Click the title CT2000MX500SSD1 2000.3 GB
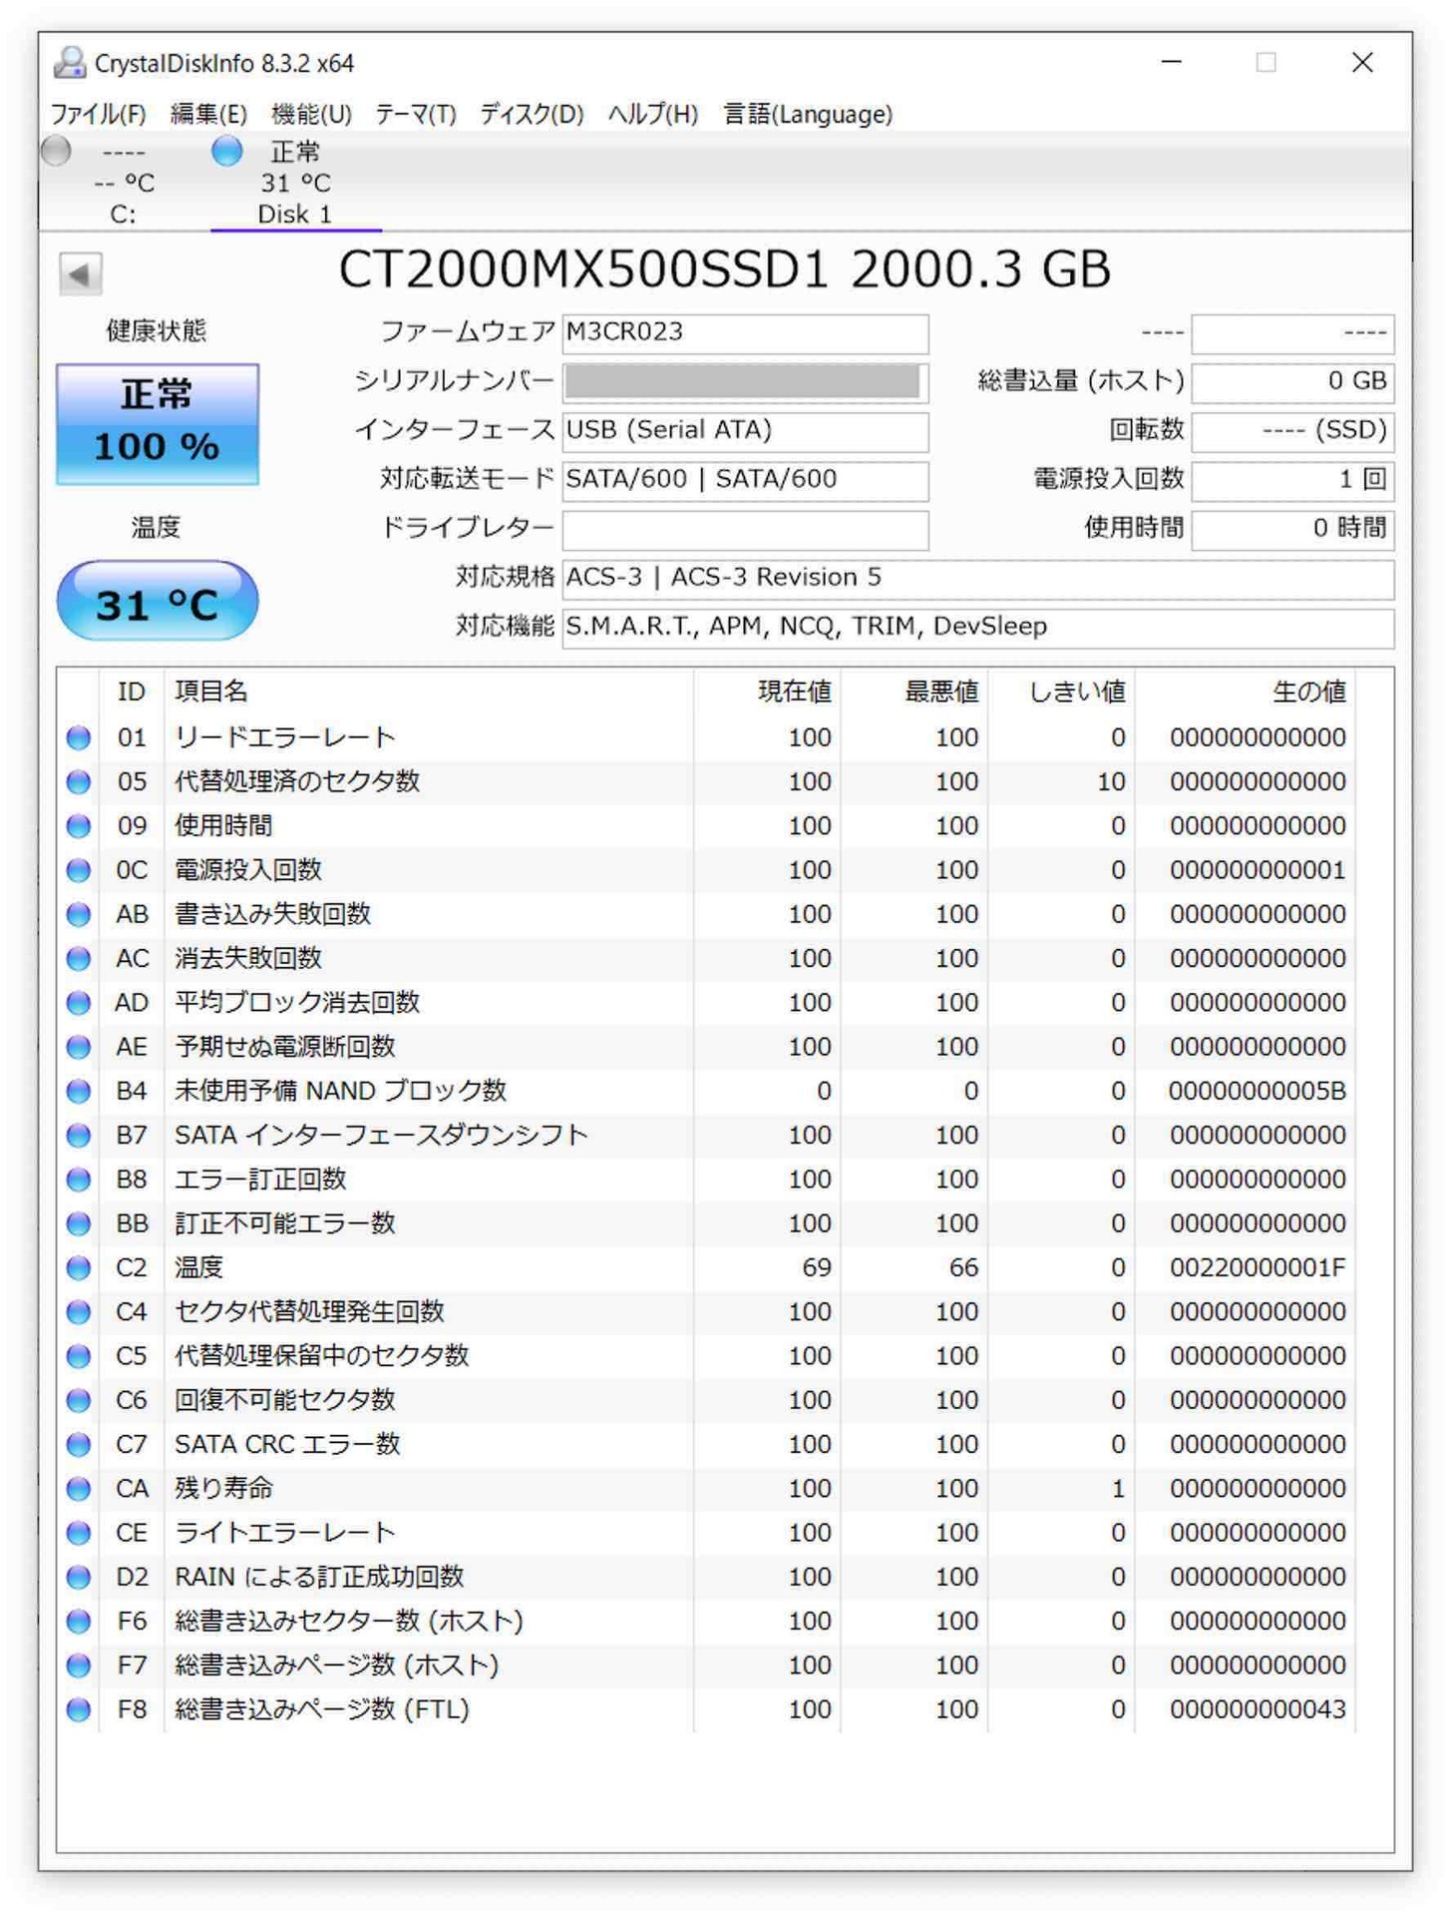The width and height of the screenshot is (1451, 1916). [x=725, y=268]
